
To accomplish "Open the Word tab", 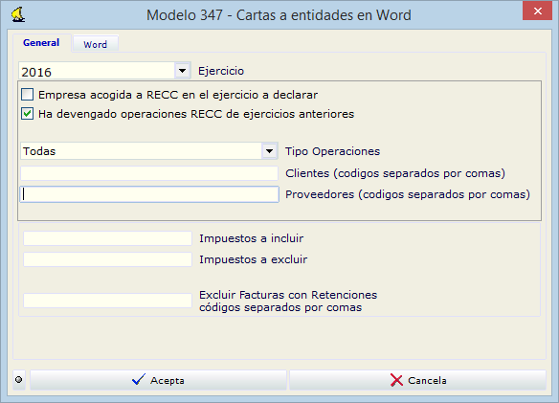I will pos(95,44).
